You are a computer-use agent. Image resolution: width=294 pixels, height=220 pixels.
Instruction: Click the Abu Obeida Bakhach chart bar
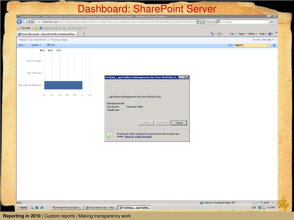[63, 85]
